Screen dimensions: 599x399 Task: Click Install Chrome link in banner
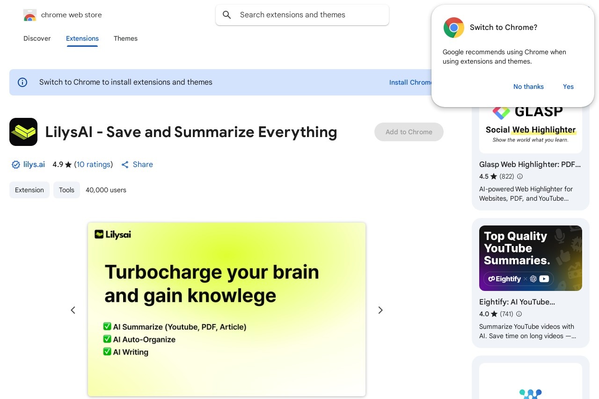point(410,82)
